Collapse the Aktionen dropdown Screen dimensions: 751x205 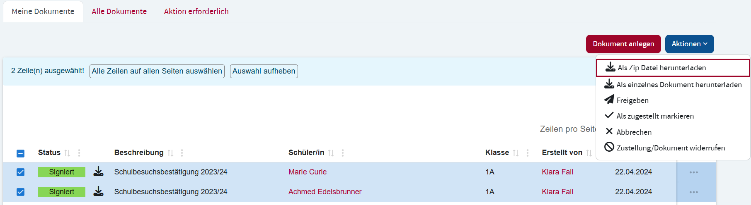pos(689,44)
